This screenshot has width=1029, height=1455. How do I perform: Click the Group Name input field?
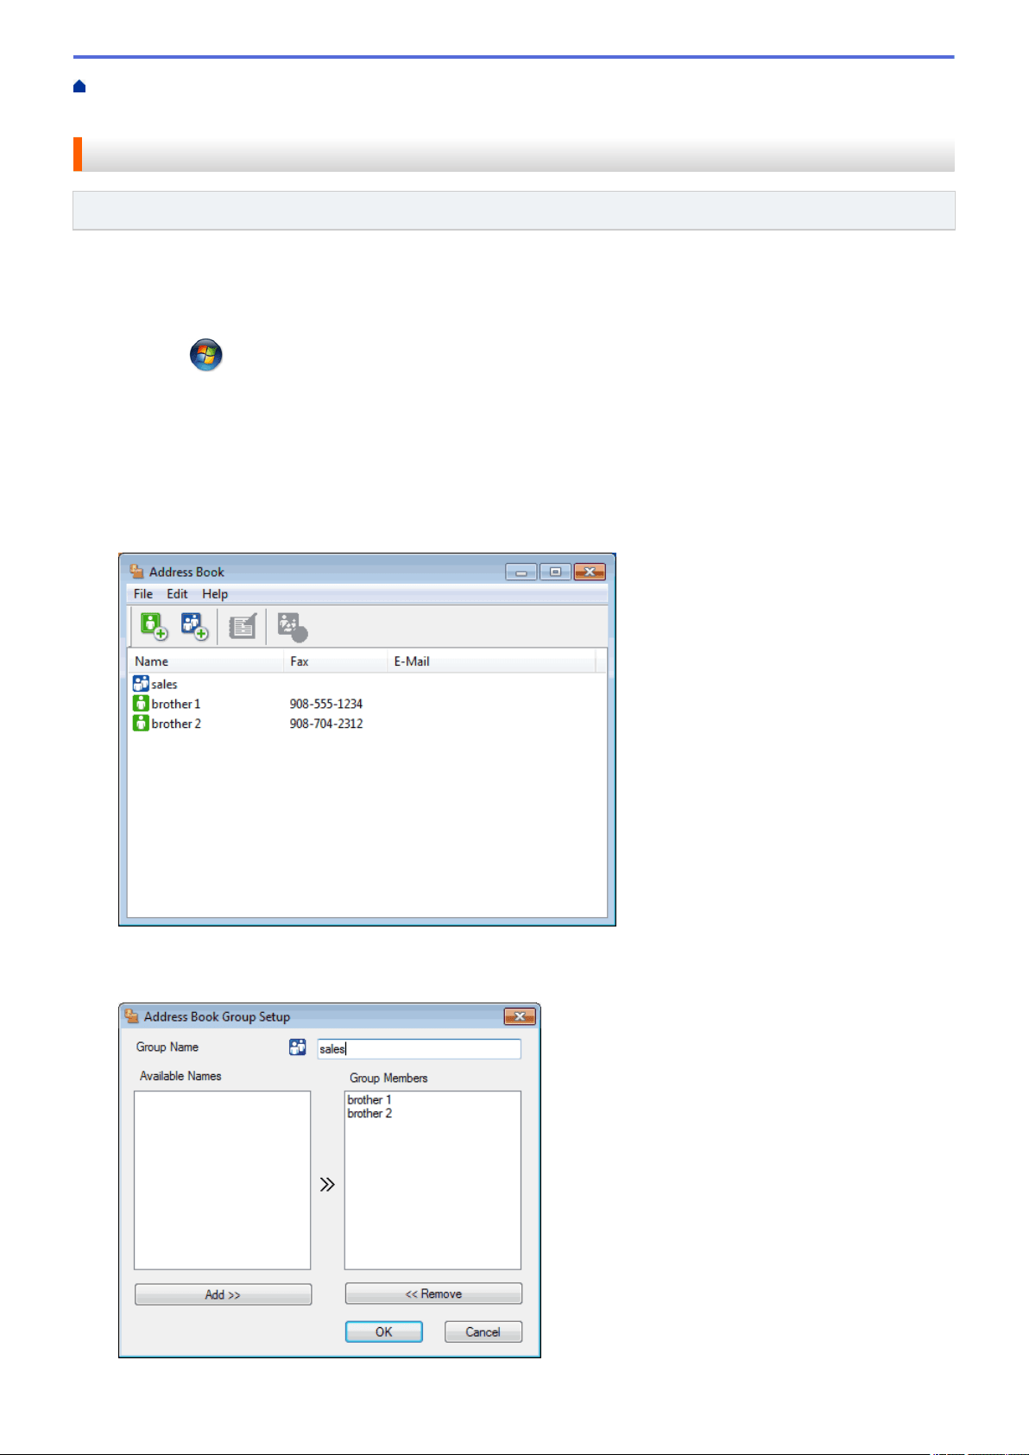(420, 1048)
